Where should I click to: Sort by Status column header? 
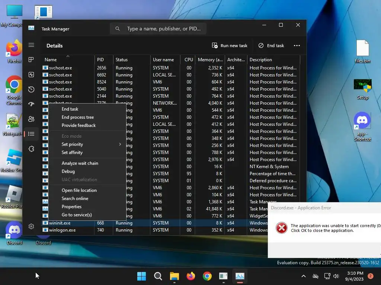132,60
